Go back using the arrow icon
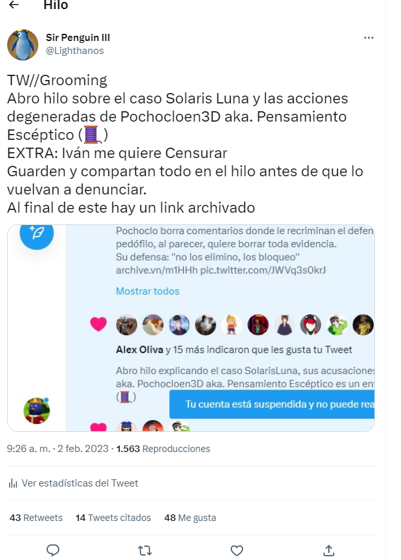 tap(14, 5)
